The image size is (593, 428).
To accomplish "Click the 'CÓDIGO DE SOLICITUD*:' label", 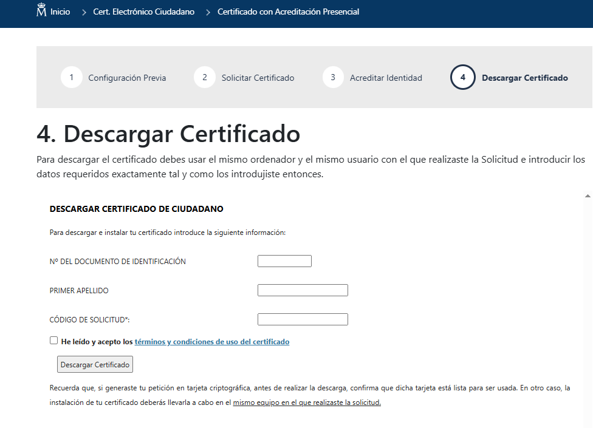I will [90, 319].
